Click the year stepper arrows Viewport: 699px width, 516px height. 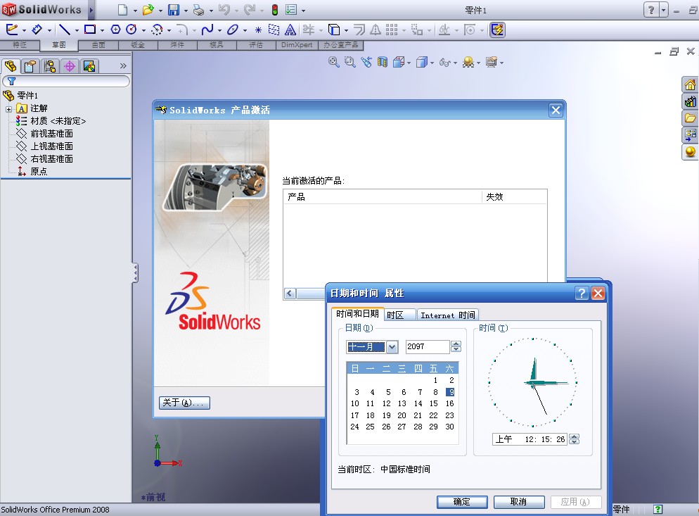click(x=456, y=346)
